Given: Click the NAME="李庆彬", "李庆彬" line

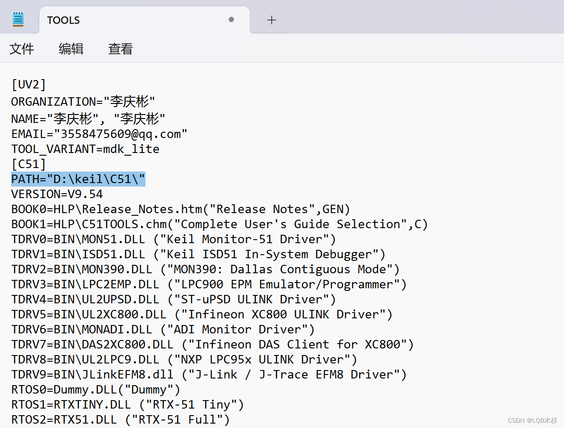Looking at the screenshot, I should [x=88, y=118].
